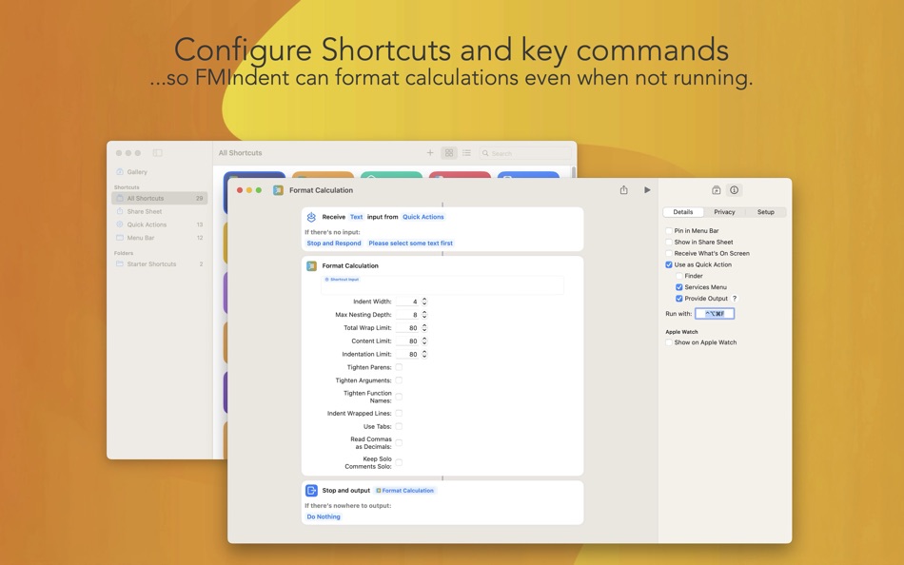Change Quick Actions input source token
Viewport: 904px width, 565px height.
tap(423, 217)
